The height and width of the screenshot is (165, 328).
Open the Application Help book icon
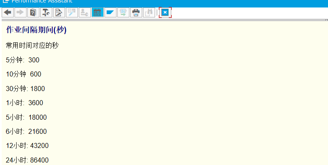pyautogui.click(x=33, y=12)
